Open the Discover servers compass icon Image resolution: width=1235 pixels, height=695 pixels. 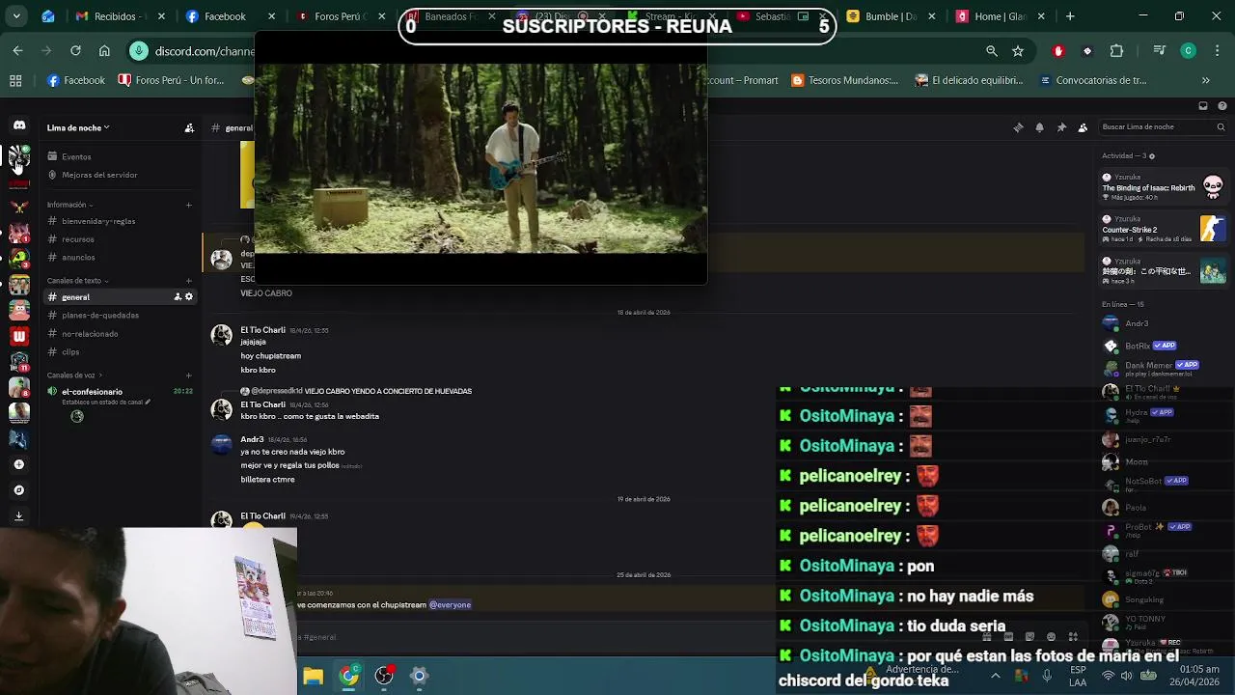pos(19,490)
